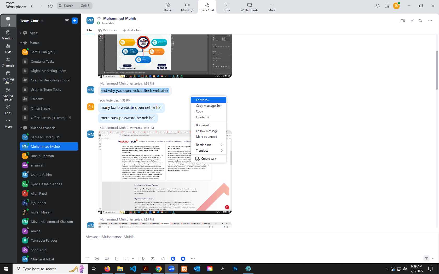Star the Muhammad Muhib chat

point(99,18)
